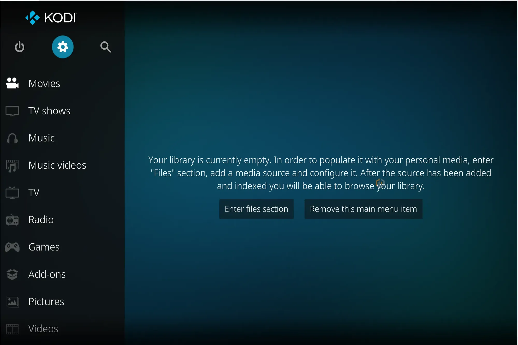Viewport: 518px width, 345px height.
Task: Open the power options icon
Action: [x=20, y=47]
